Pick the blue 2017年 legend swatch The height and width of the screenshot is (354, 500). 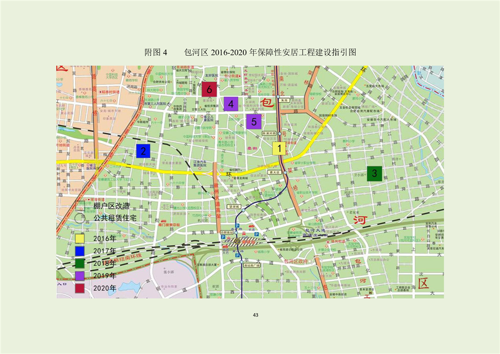(x=80, y=251)
